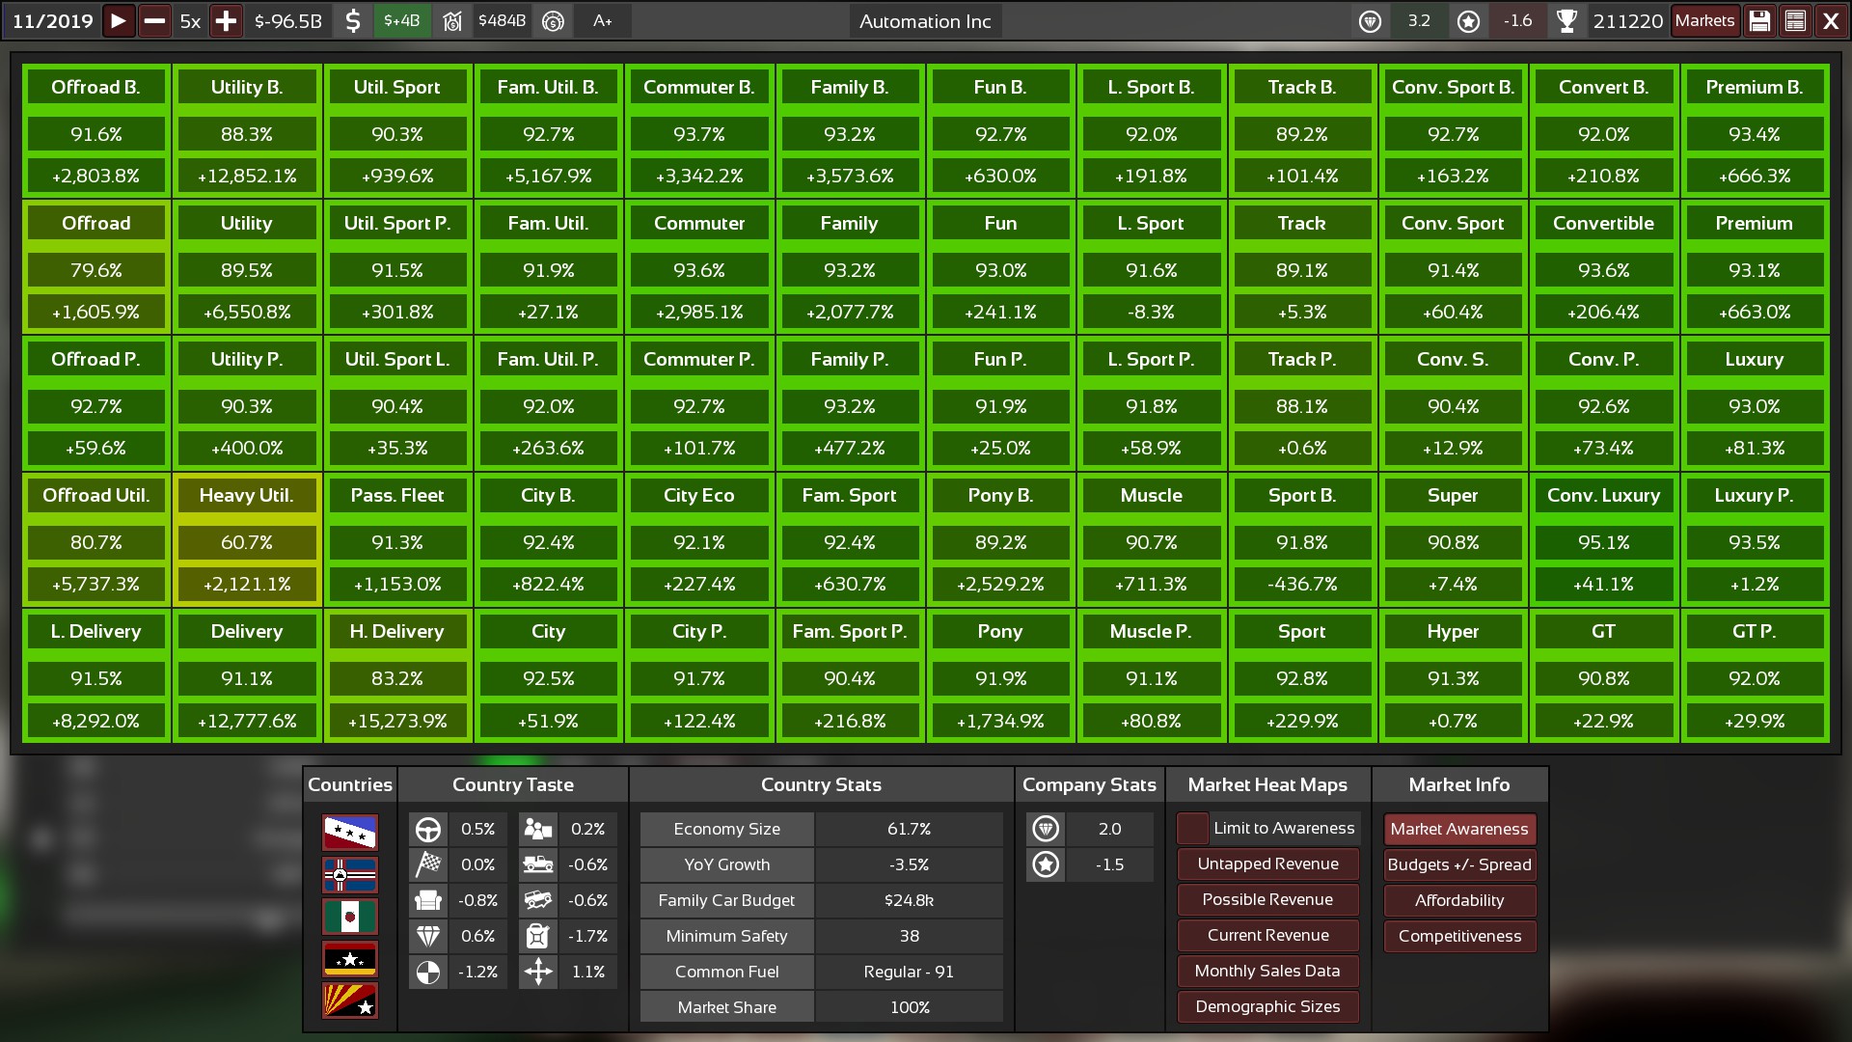Click the dollar sign finances icon
This screenshot has width=1852, height=1042.
353,21
